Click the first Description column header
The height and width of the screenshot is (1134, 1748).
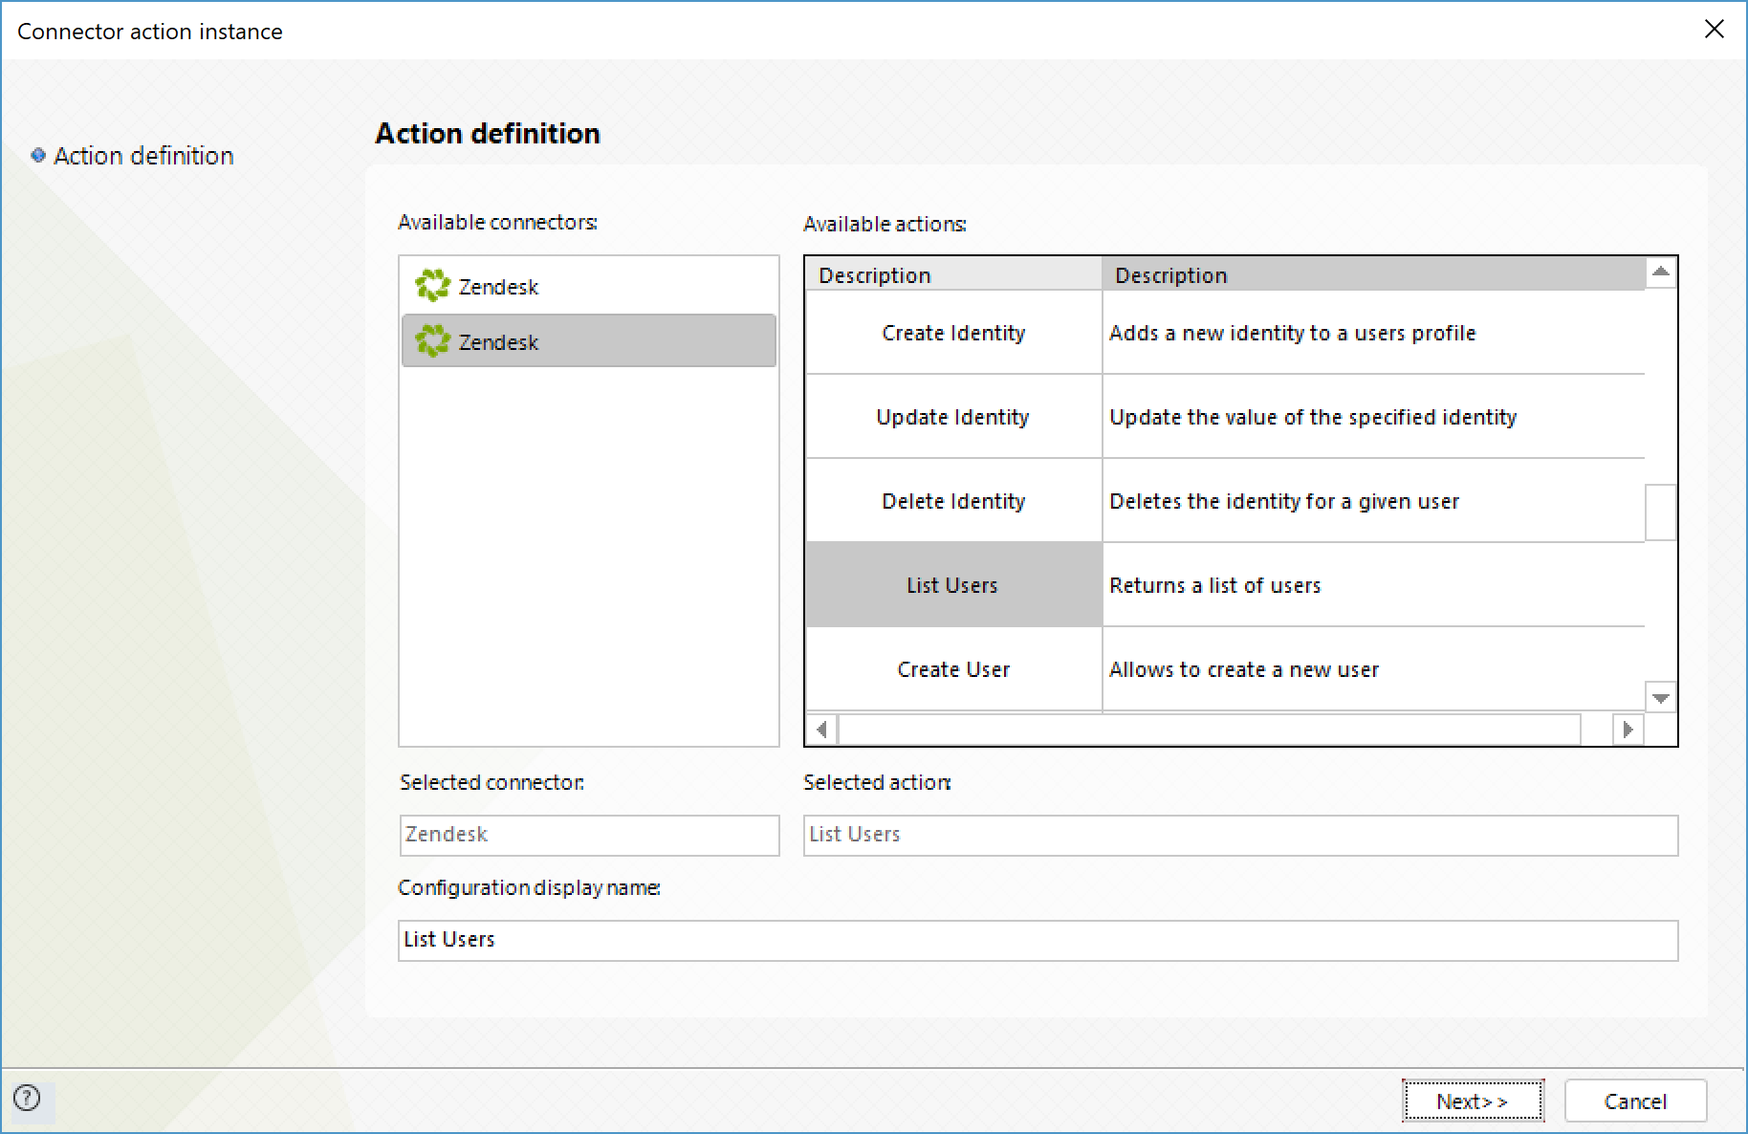(x=953, y=274)
